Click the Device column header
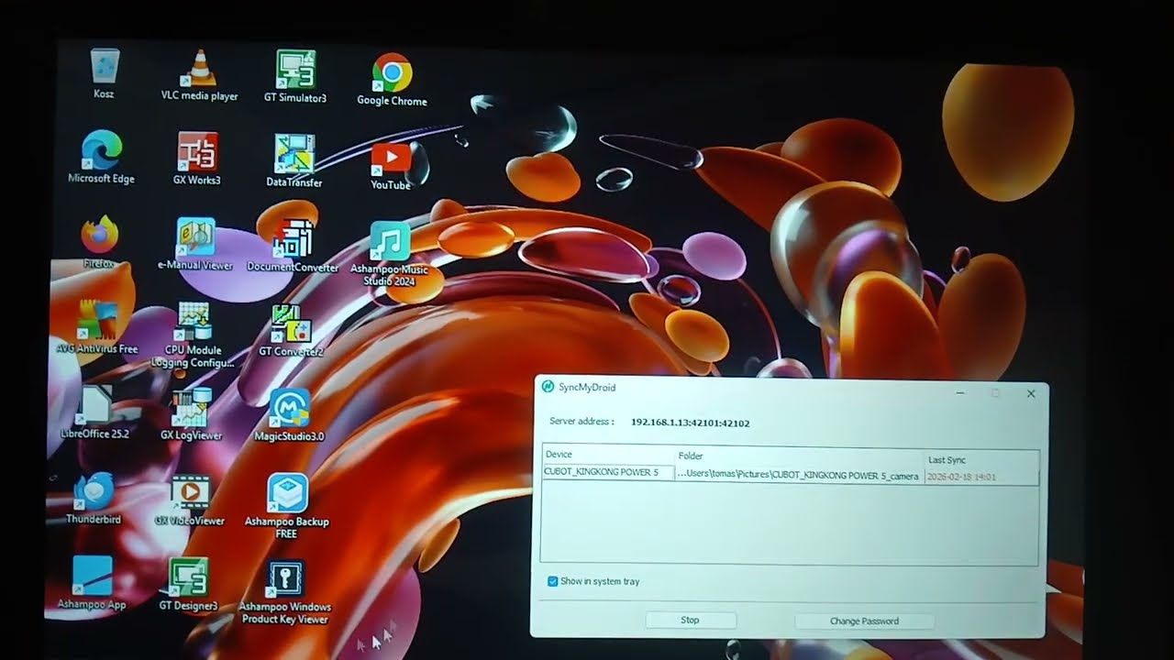The image size is (1174, 660). point(609,455)
